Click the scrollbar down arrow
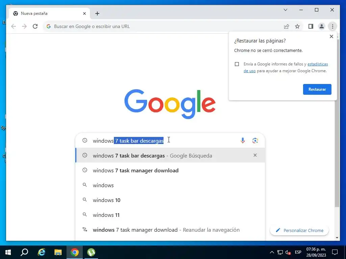346x259 pixels. pos(337,238)
